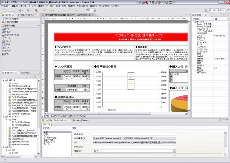230x163 pixels.
Task: Switch to the Problems tab
Action: [x=77, y=120]
